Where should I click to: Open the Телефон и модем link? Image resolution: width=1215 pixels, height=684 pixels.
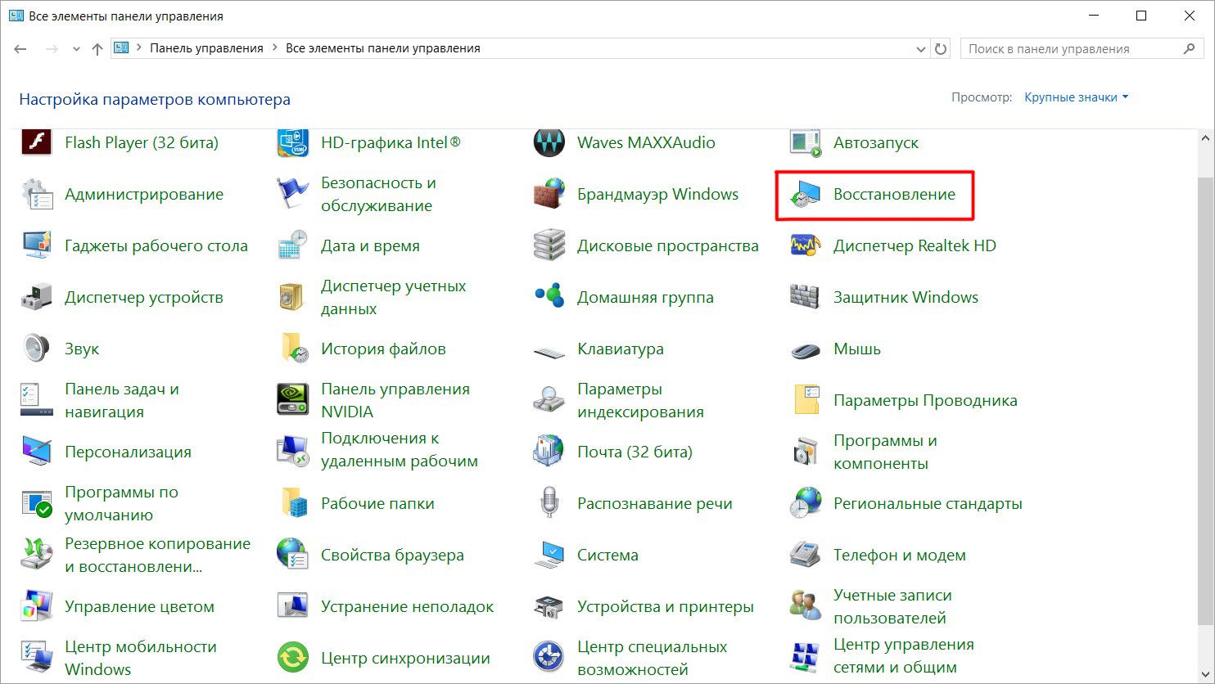point(900,556)
